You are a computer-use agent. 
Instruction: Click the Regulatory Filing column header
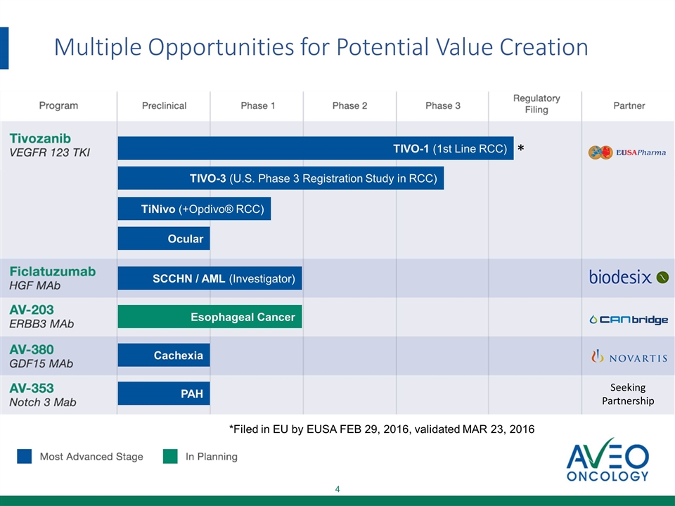[536, 104]
